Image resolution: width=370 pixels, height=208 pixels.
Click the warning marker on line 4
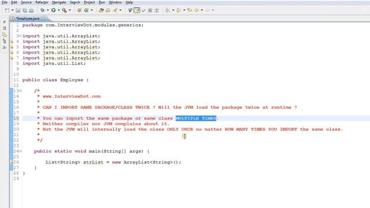pyautogui.click(x=12, y=42)
